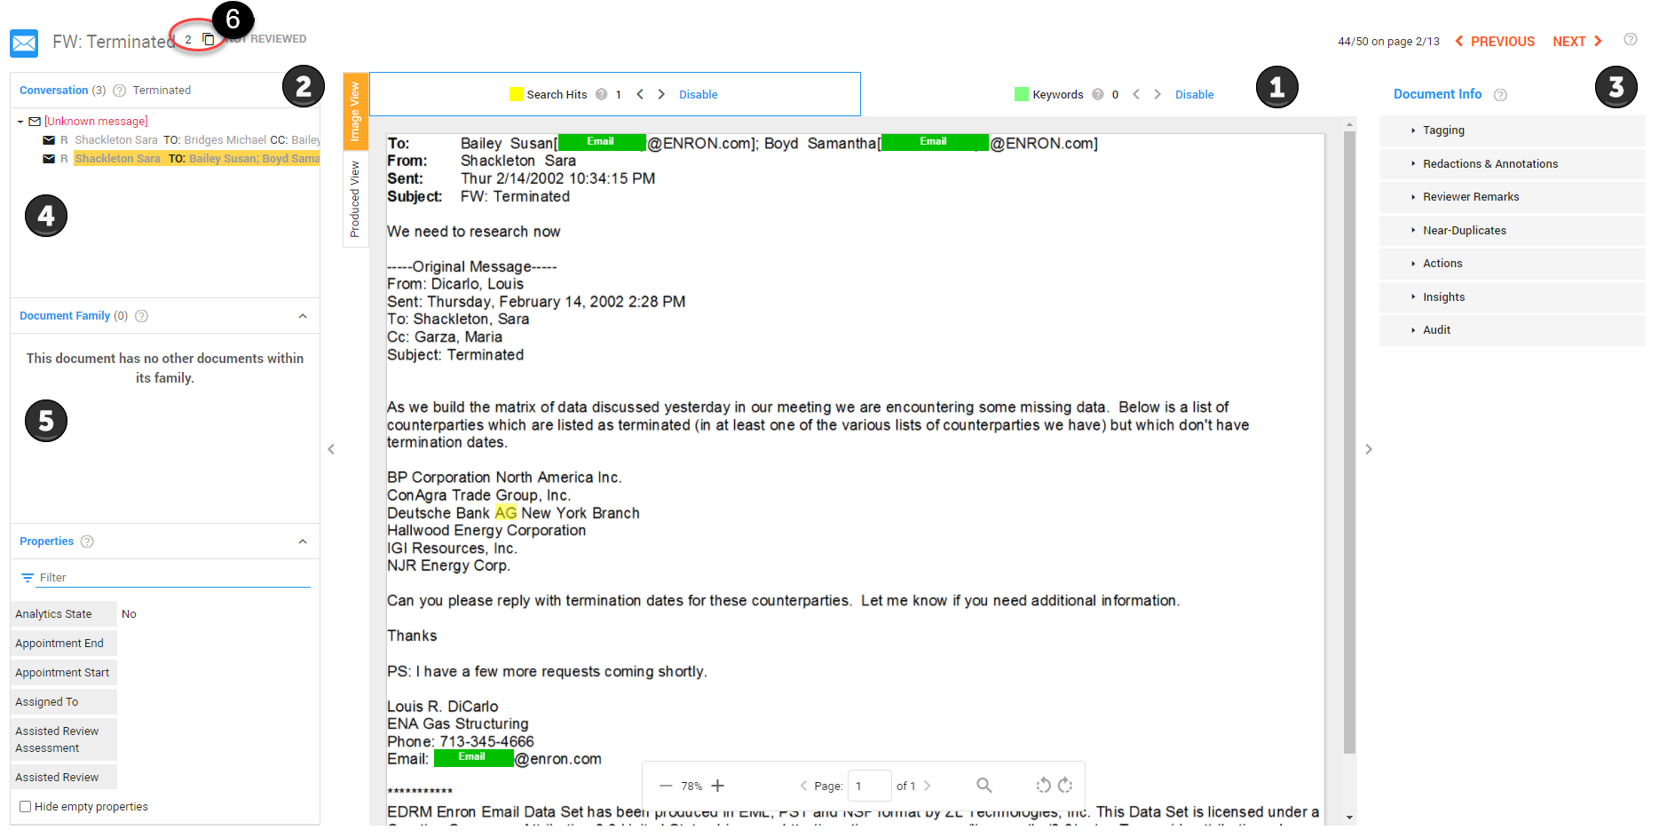Open help icon beside Document Info
The width and height of the screenshot is (1659, 838).
1500,95
